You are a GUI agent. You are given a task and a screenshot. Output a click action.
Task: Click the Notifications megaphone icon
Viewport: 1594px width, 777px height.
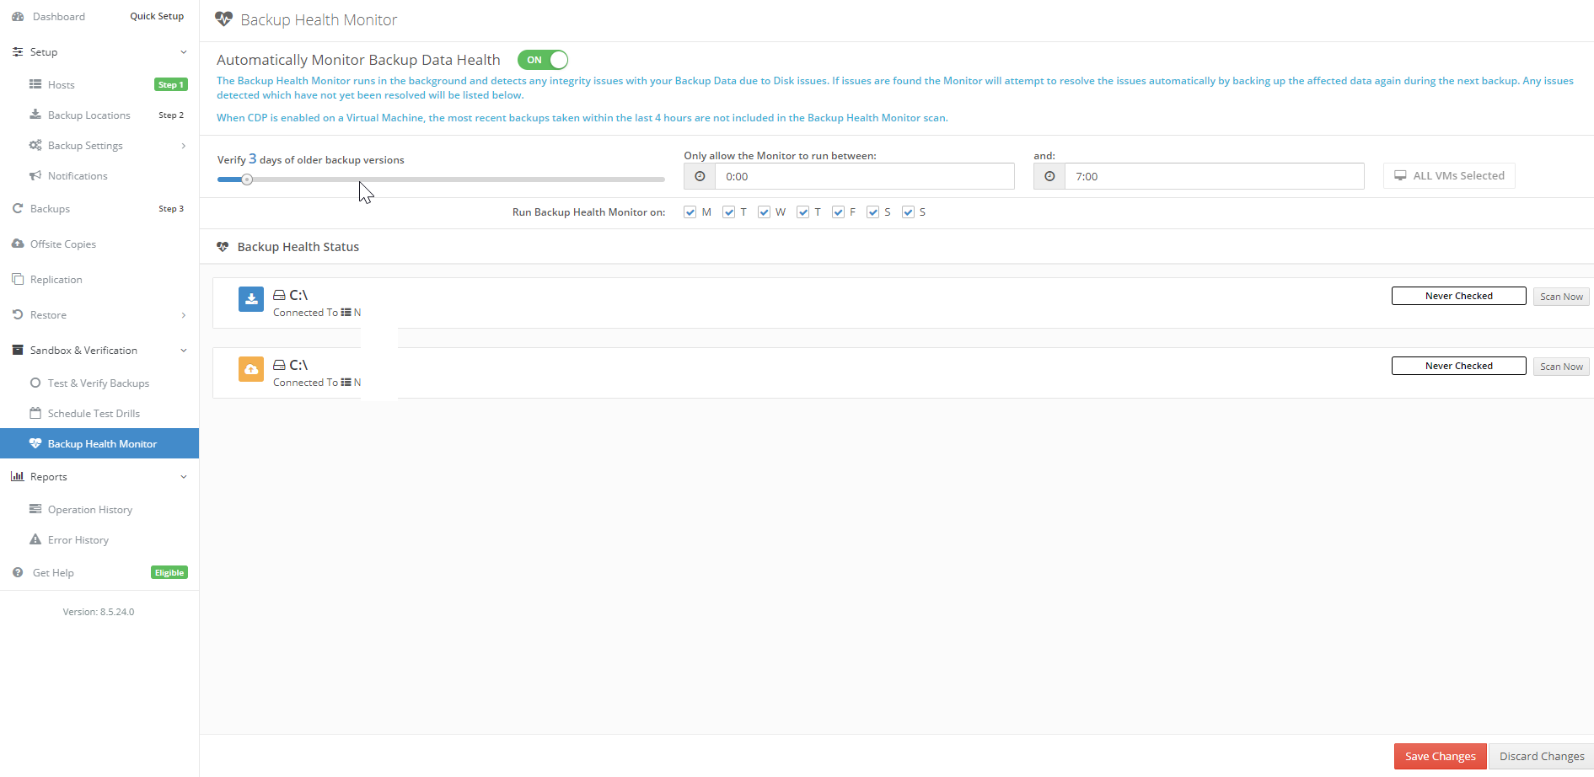35,175
